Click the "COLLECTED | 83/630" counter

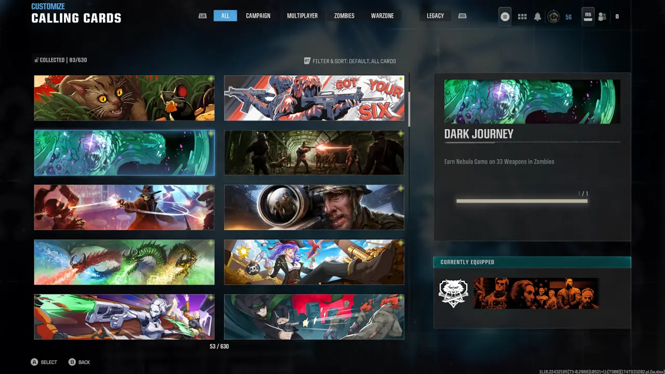point(63,60)
